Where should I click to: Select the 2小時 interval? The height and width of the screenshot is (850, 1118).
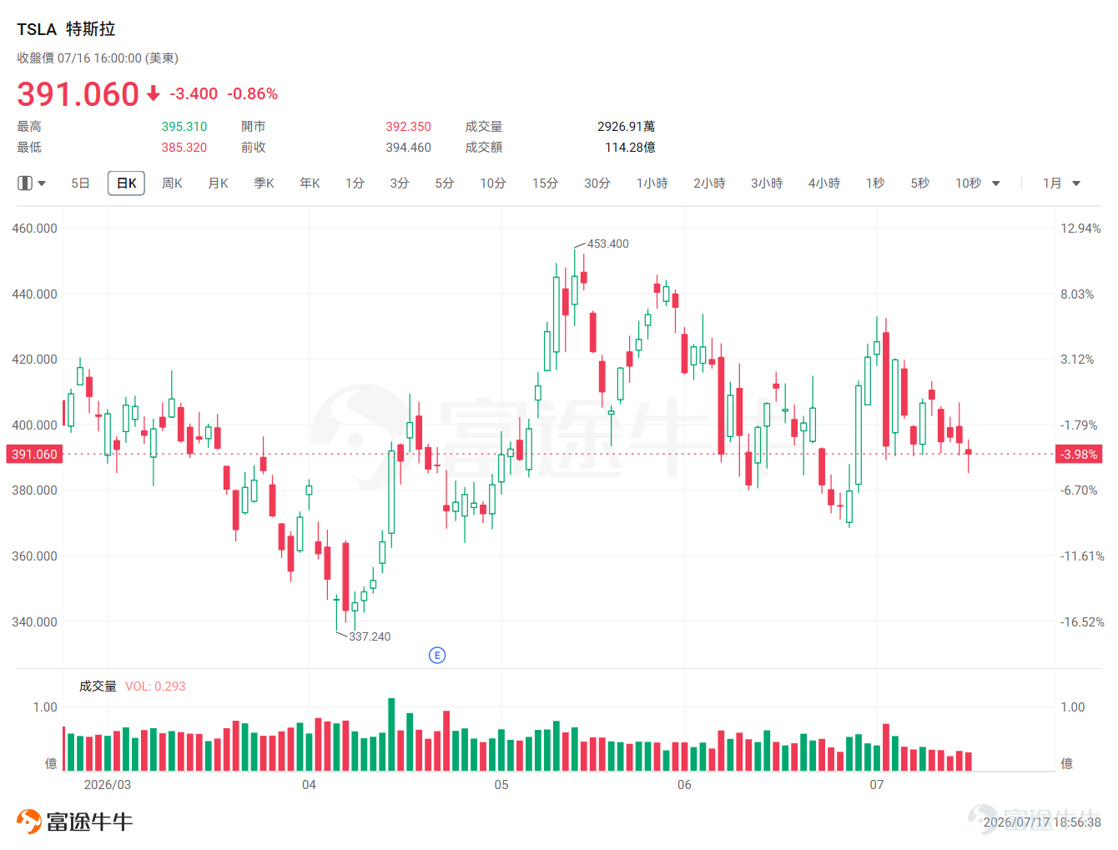tap(709, 183)
